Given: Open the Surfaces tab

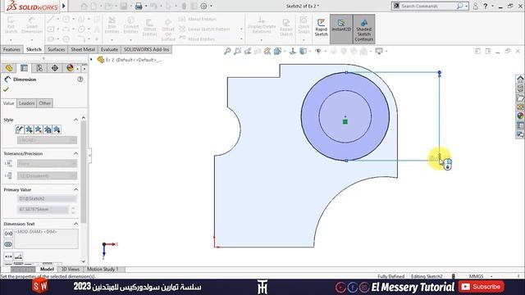Looking at the screenshot, I should (56, 49).
